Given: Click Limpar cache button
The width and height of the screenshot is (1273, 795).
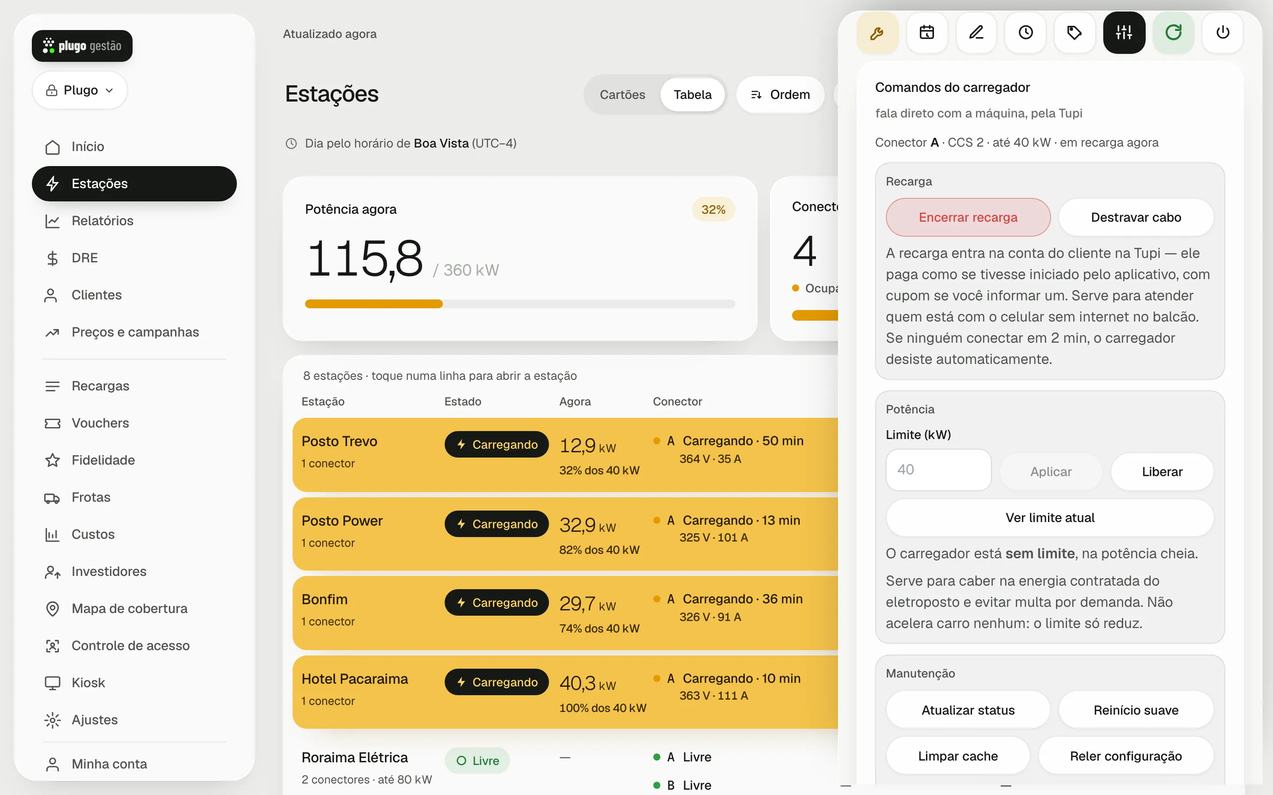Looking at the screenshot, I should pos(958,756).
